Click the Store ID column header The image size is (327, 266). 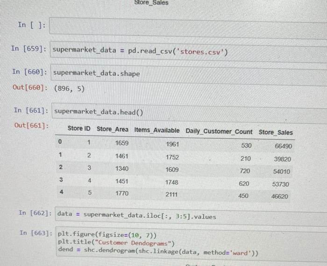[x=79, y=128]
